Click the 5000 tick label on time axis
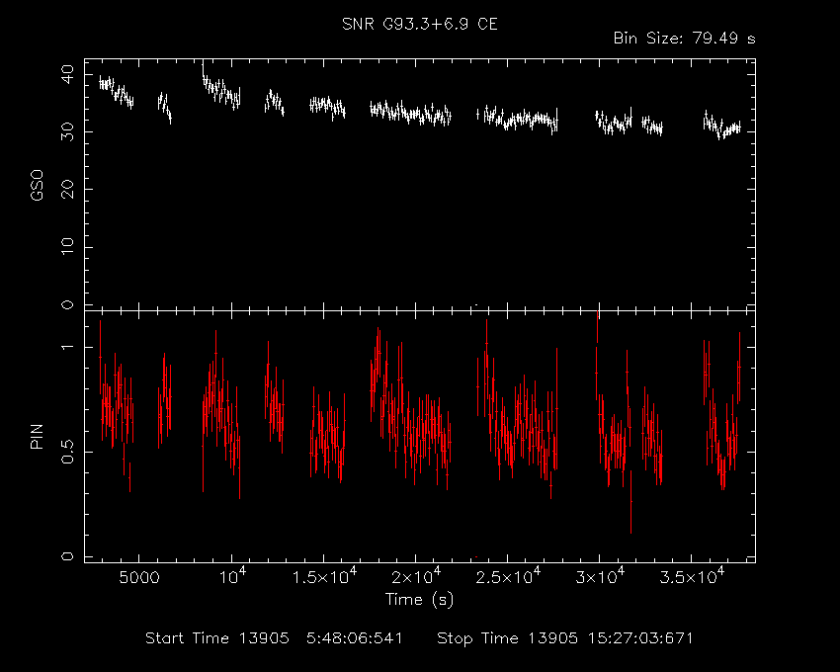The height and width of the screenshot is (672, 840). 138,578
